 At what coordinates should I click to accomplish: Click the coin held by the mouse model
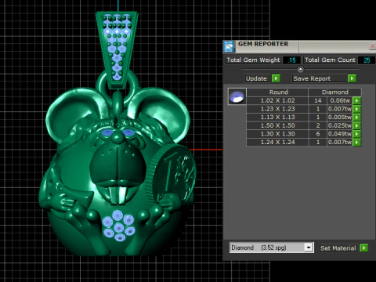pyautogui.click(x=172, y=174)
